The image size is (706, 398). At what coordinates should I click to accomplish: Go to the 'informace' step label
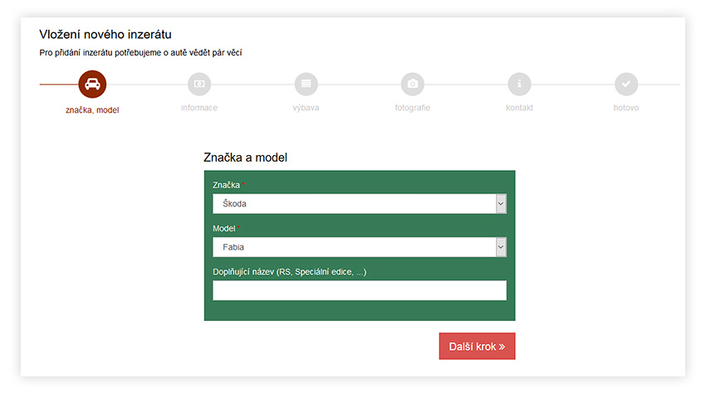(199, 108)
